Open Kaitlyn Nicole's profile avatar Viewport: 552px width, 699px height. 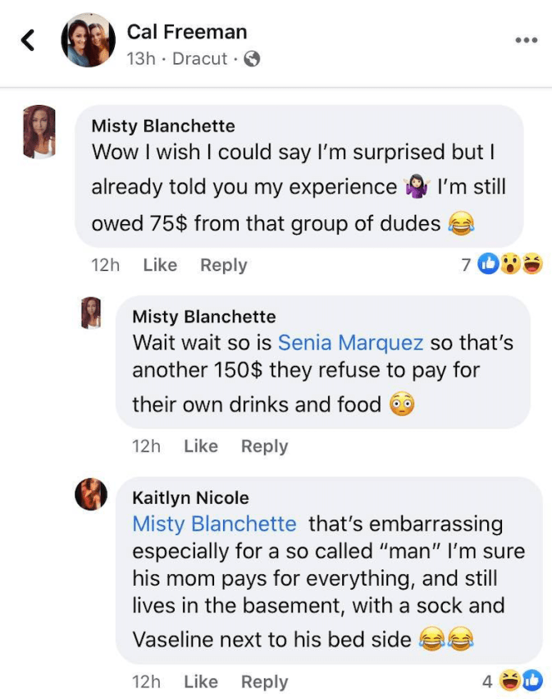click(91, 493)
